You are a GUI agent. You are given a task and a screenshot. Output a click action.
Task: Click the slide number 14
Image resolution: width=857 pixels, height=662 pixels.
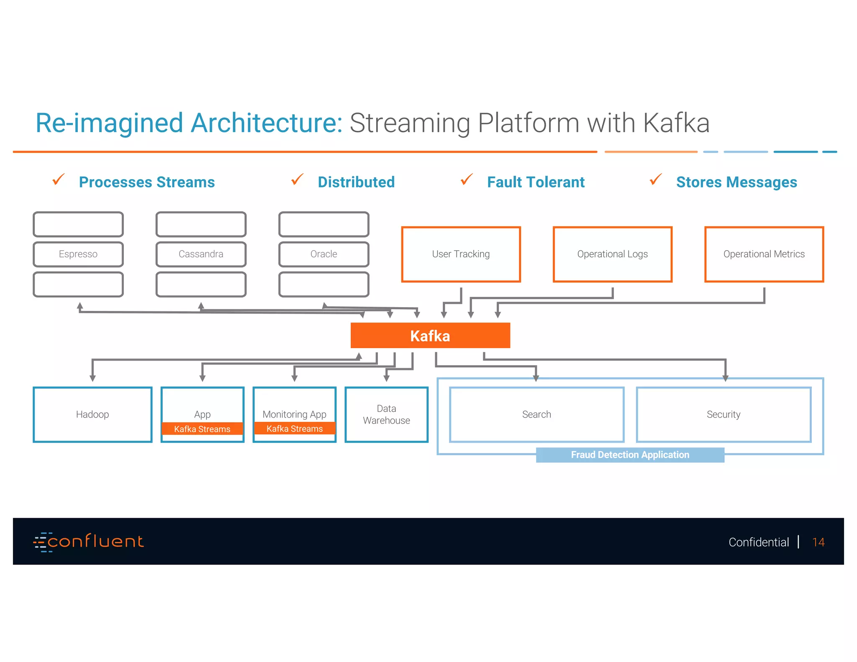(x=818, y=542)
